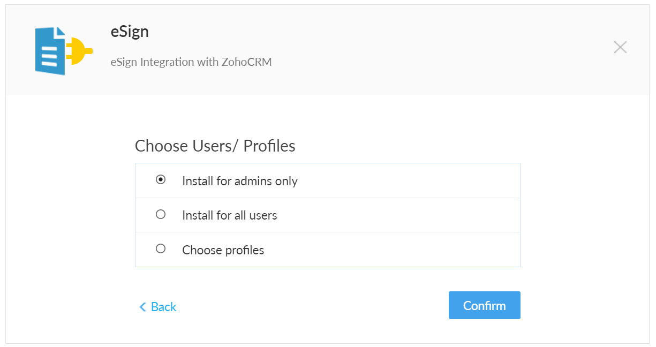This screenshot has height=347, width=656.
Task: Select the 'Install for all users' radio button
Action: (x=161, y=214)
